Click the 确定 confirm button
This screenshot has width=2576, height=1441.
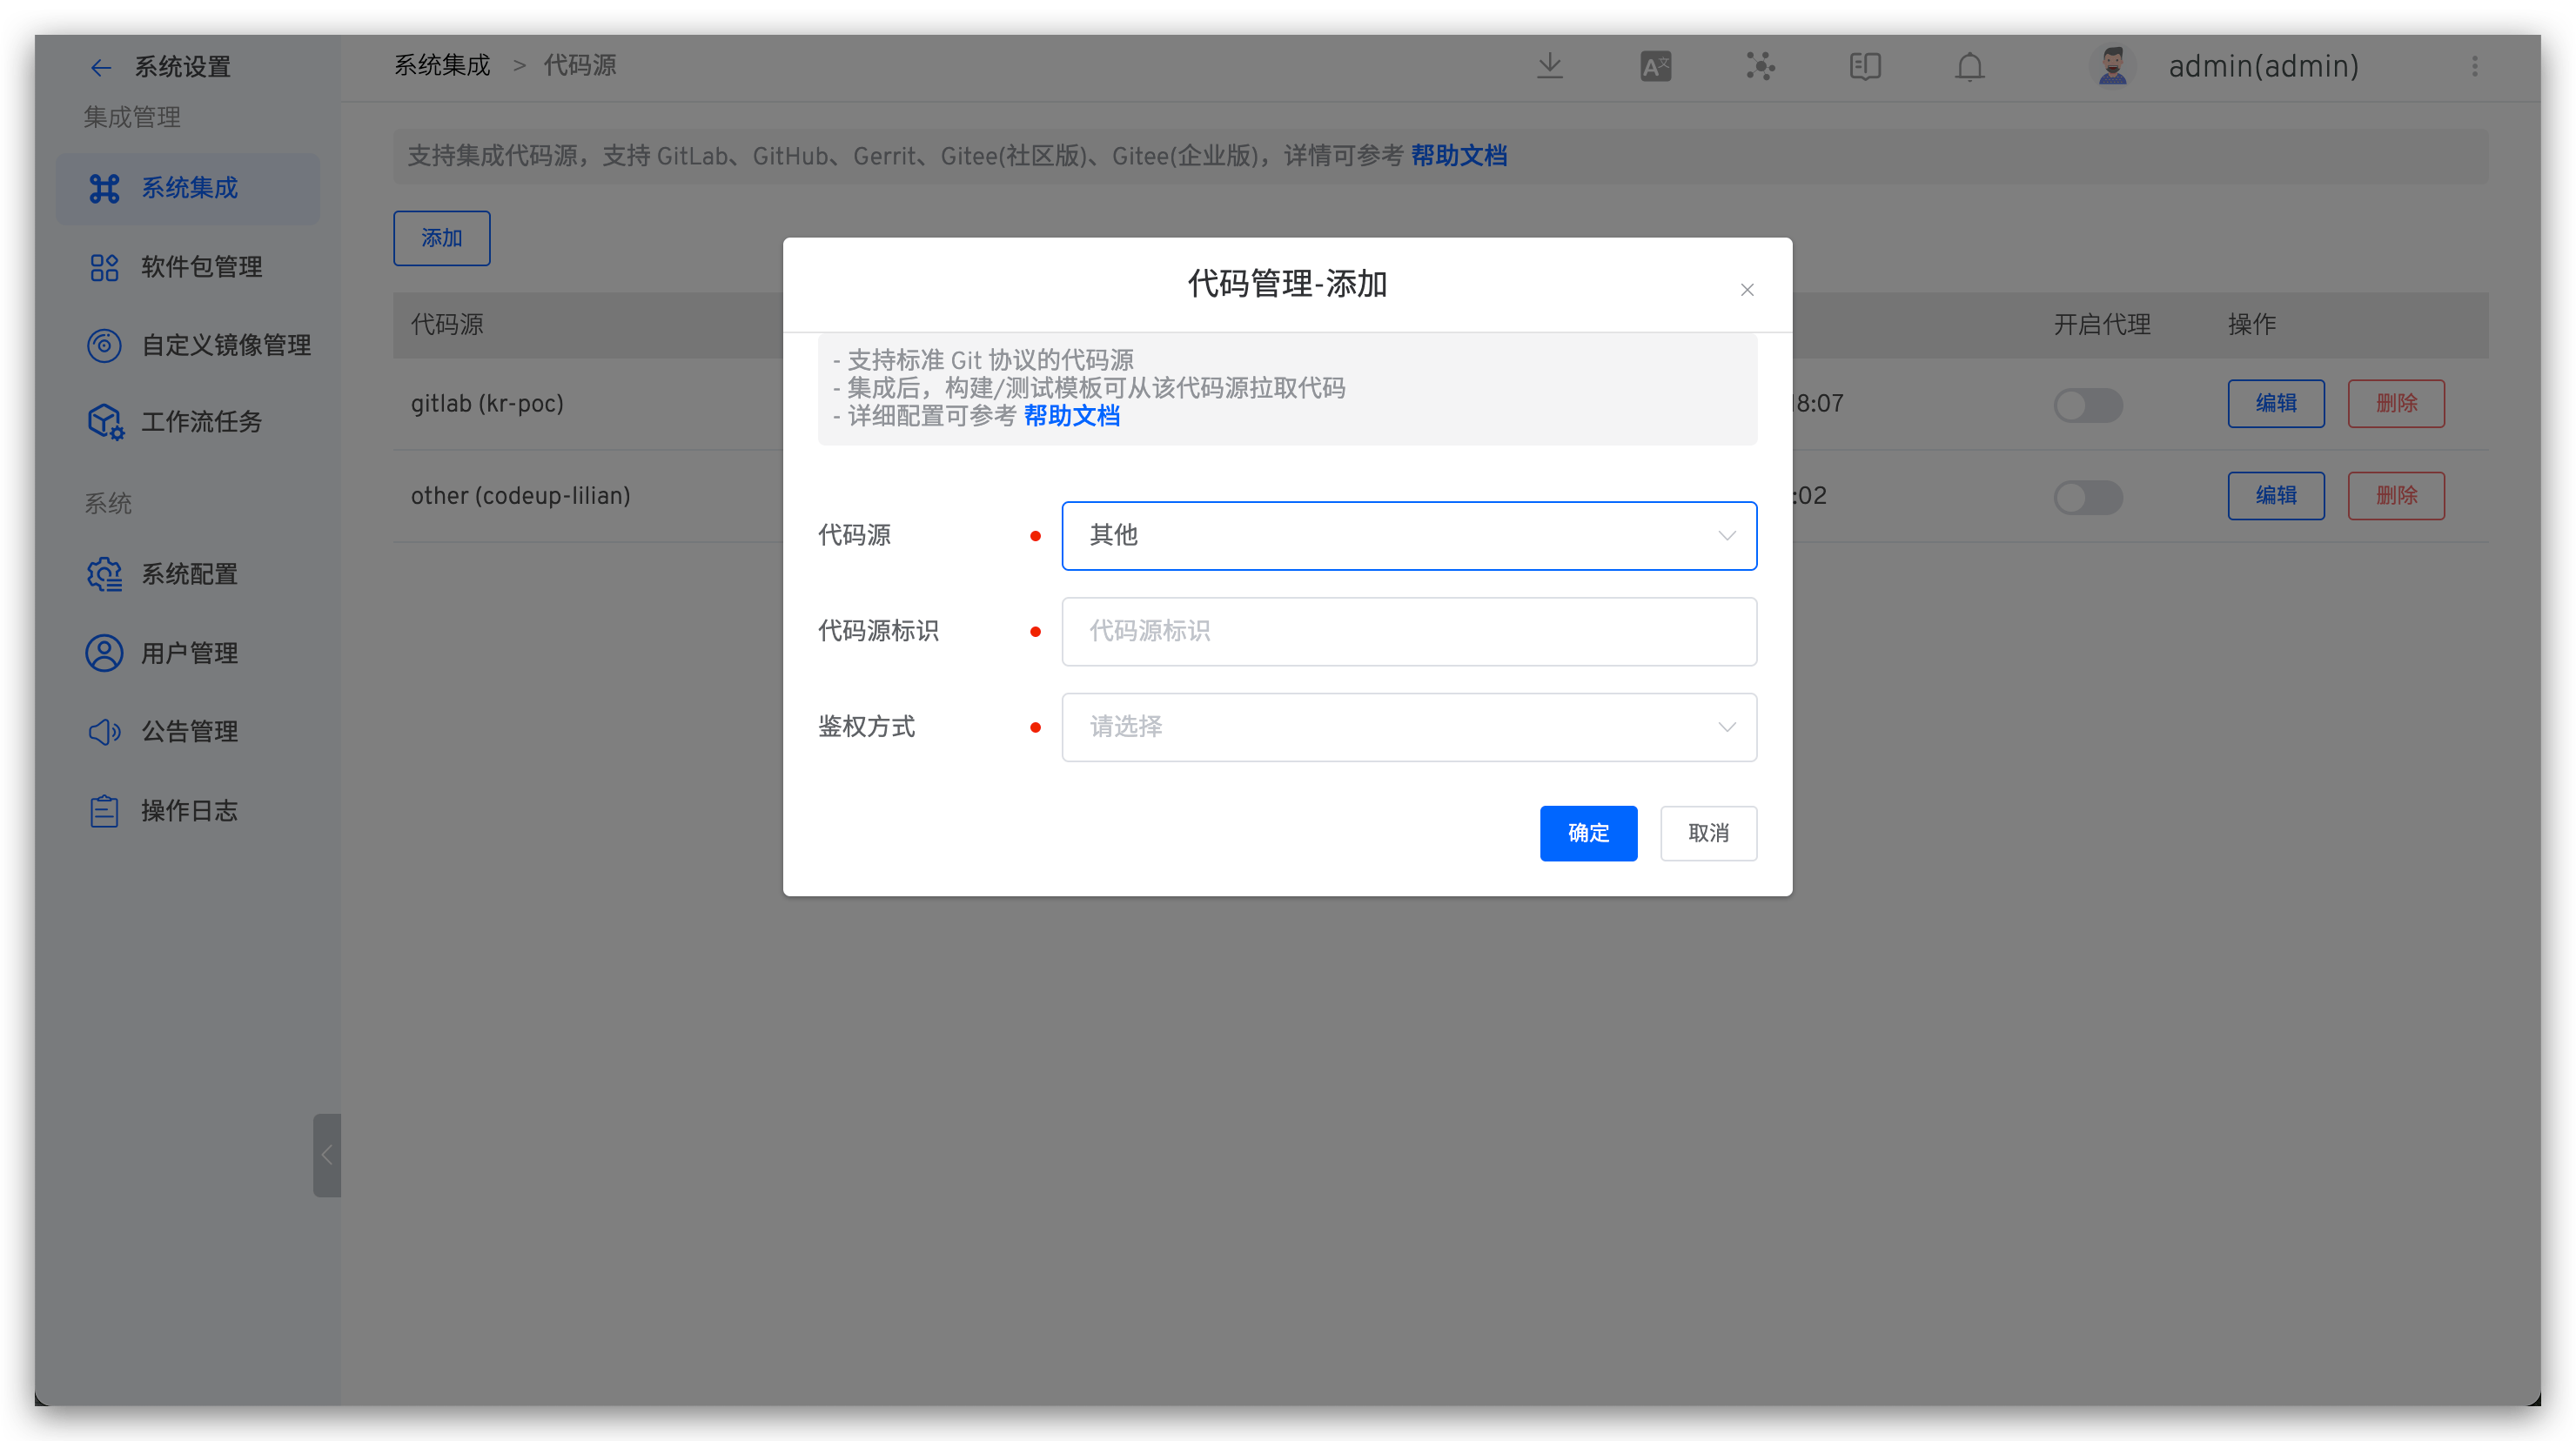point(1587,833)
